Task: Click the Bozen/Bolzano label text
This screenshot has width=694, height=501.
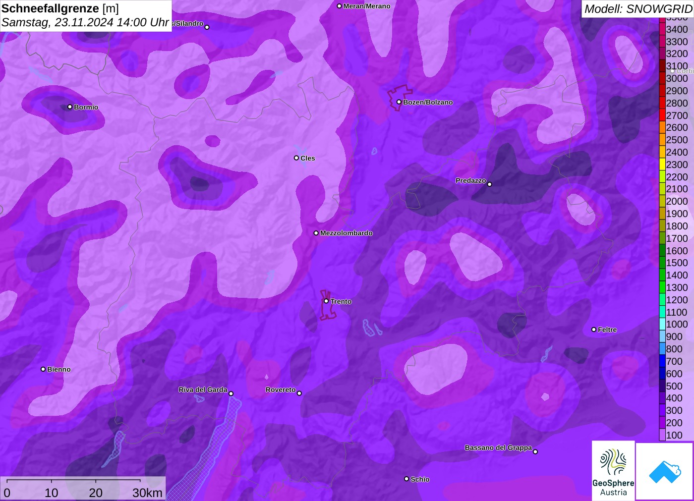Action: (428, 102)
